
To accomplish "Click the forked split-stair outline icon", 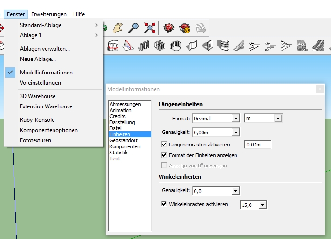I will point(286,46).
